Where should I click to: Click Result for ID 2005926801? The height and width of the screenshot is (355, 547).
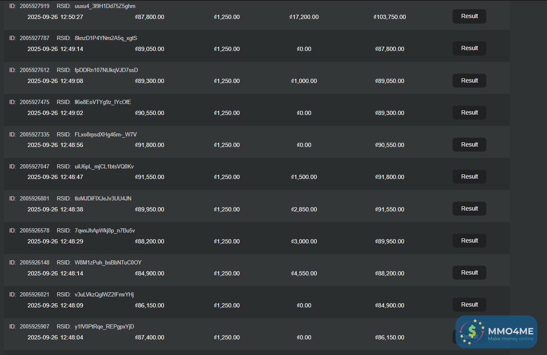[x=469, y=208]
